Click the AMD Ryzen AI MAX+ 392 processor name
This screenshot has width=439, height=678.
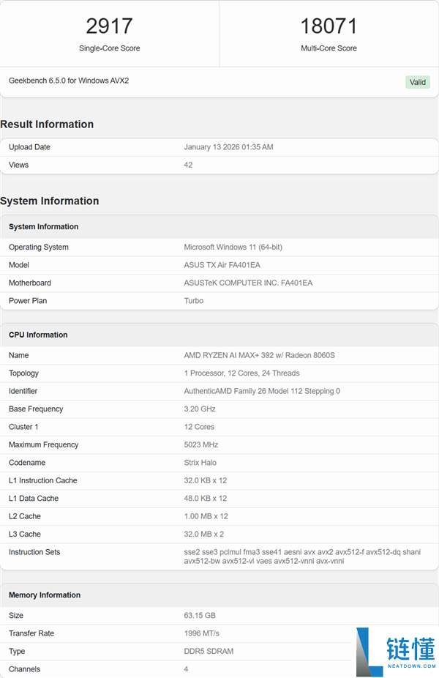pyautogui.click(x=259, y=356)
